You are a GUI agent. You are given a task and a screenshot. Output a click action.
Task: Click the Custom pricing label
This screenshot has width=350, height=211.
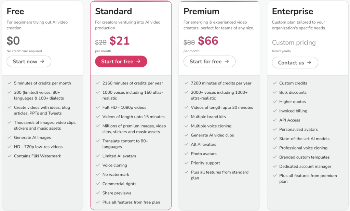(x=294, y=42)
